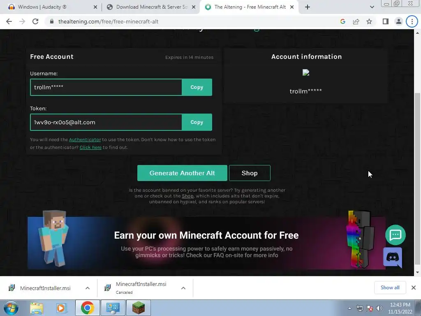
Task: Open the tab search dropdown arrow
Action: [x=372, y=7]
